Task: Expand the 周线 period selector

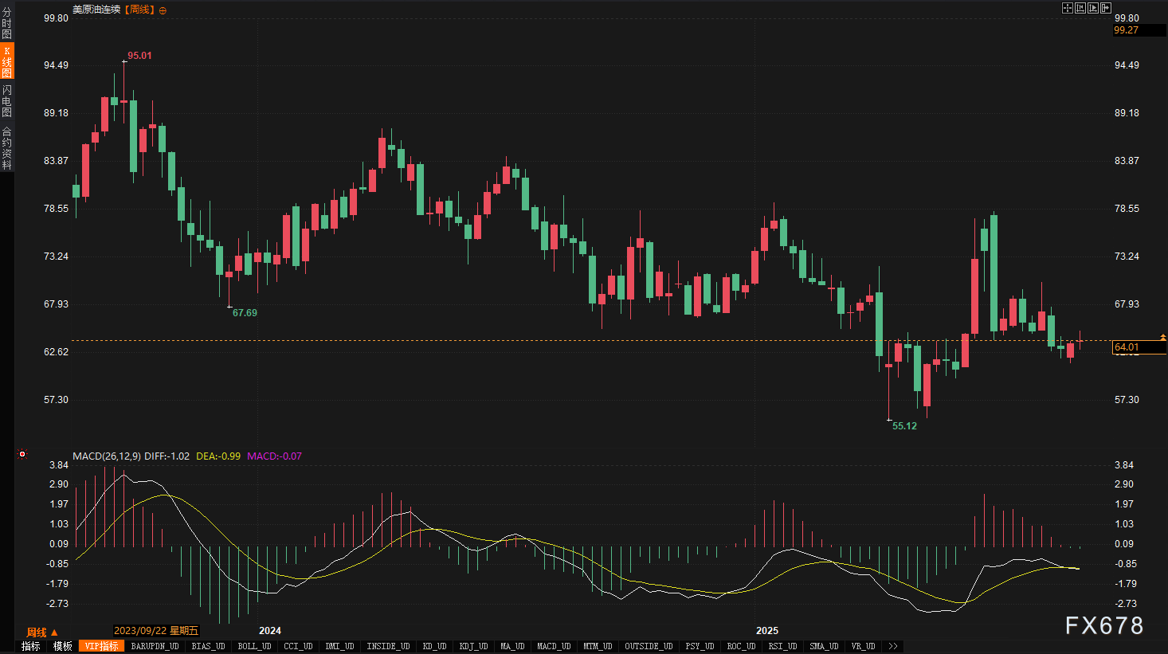Action: [42, 632]
